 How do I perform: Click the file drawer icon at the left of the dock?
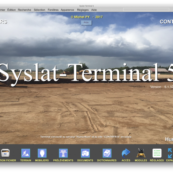[x=5, y=153]
